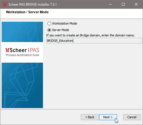Click the Scheer PAS logo in side panel

coord(22,52)
